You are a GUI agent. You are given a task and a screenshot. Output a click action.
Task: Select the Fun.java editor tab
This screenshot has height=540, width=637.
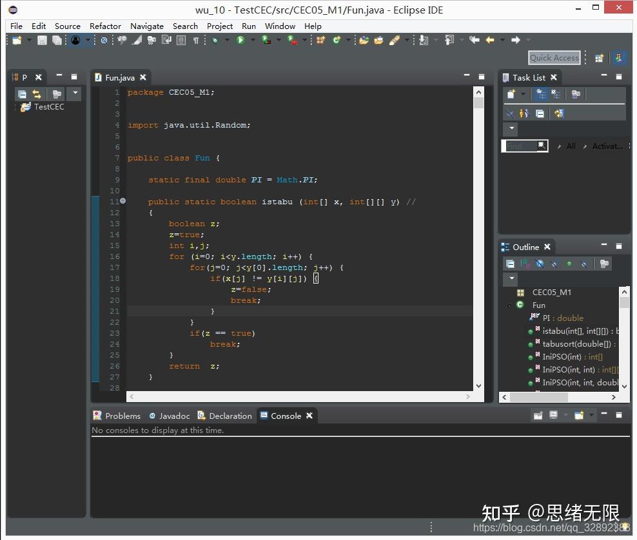click(121, 77)
